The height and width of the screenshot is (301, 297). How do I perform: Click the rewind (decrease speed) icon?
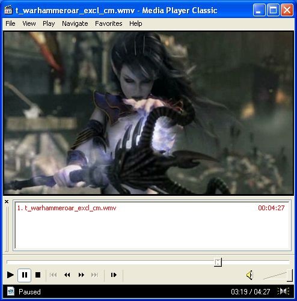coord(67,275)
